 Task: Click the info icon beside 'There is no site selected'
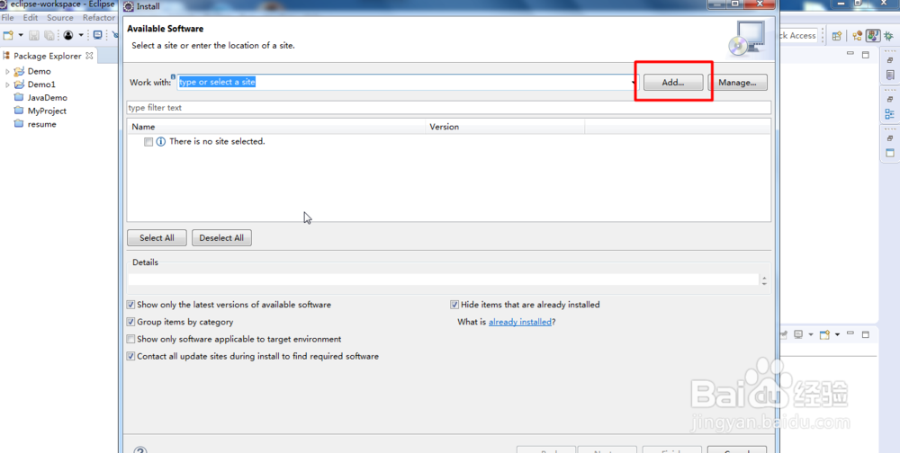pos(161,142)
